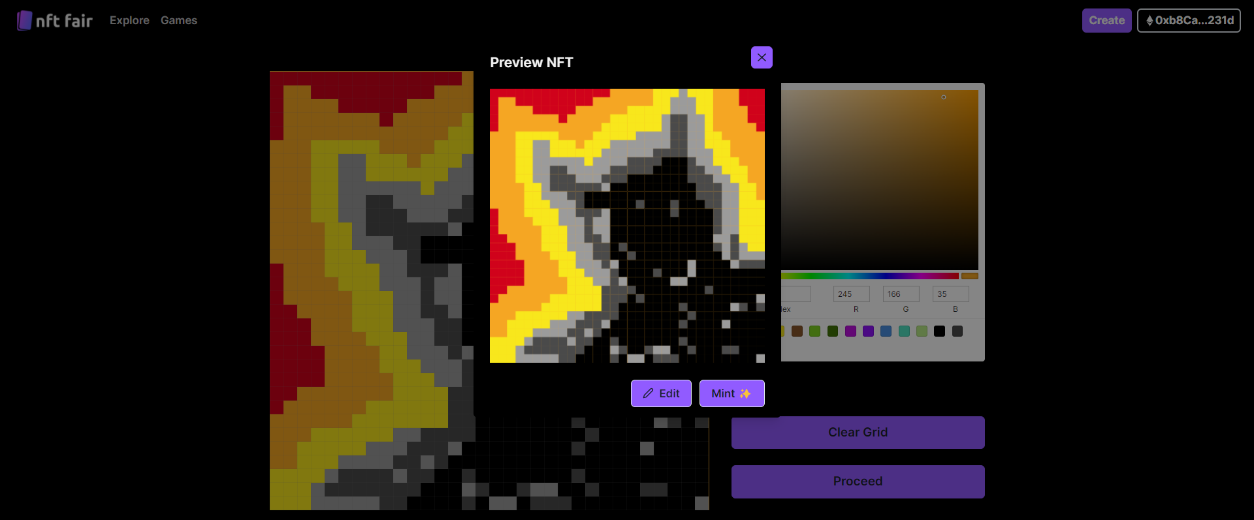The image size is (1254, 520).
Task: Click the Mint button with sparkles
Action: point(731,393)
